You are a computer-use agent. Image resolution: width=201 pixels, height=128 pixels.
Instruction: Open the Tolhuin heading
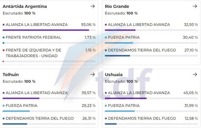[x=11, y=75]
